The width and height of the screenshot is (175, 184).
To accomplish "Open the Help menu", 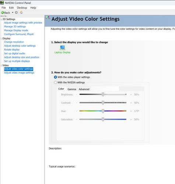I will (33, 8).
